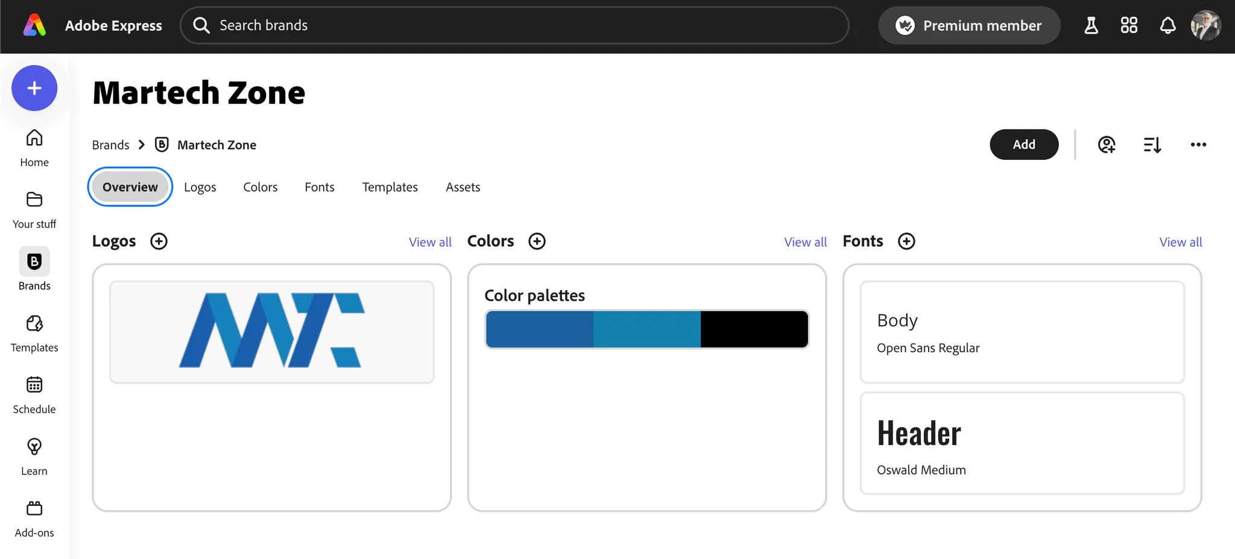Select the teal blue palette swatch
This screenshot has width=1235, height=559.
tap(647, 329)
